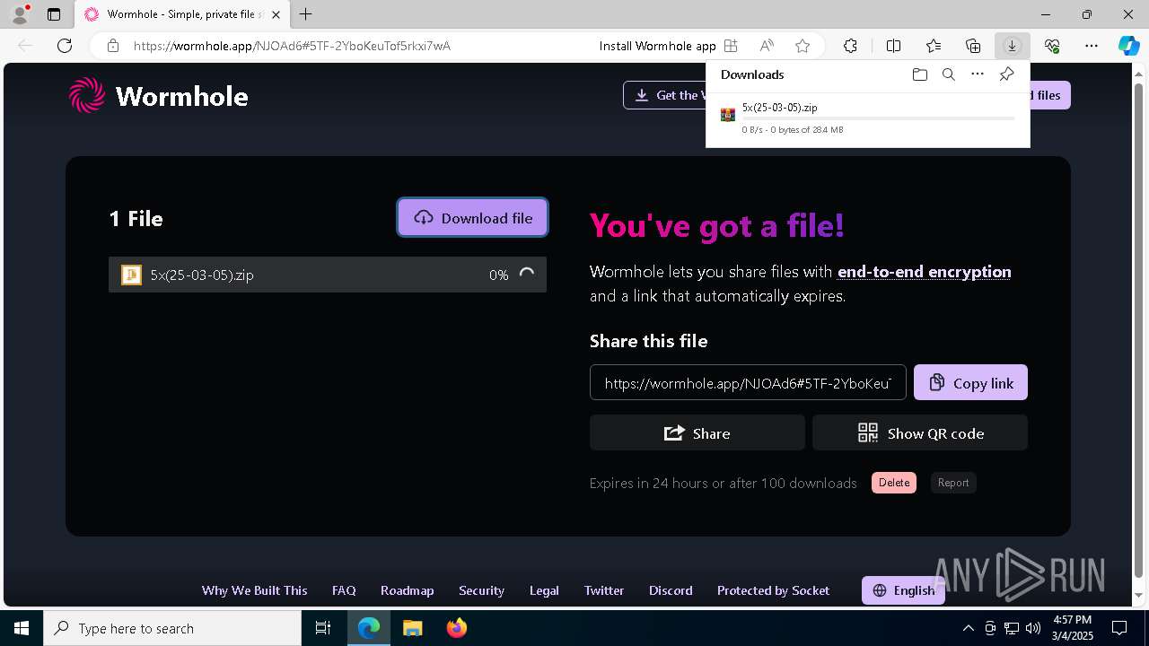The width and height of the screenshot is (1149, 646).
Task: Click the page vertical scrollbar
Action: tap(1139, 332)
